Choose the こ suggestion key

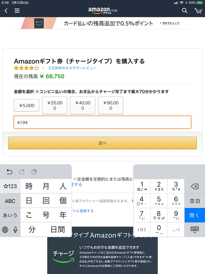[29, 215]
